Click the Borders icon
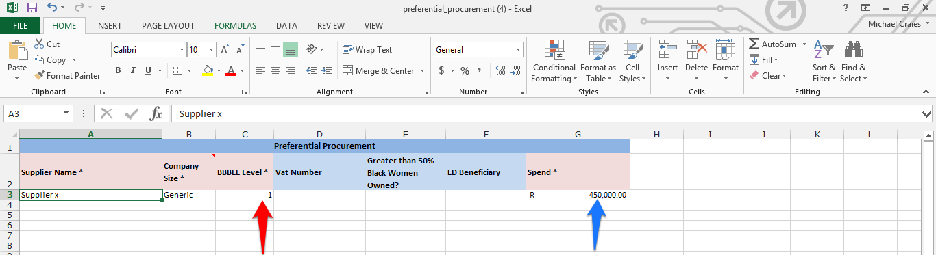This screenshot has height=255, width=936. (x=177, y=70)
